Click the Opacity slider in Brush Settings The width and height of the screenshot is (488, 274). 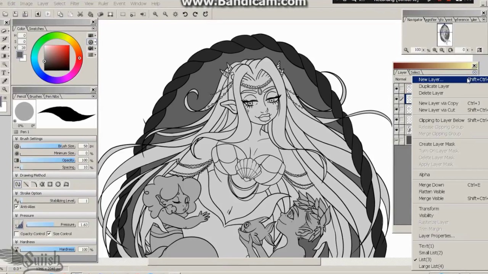pyautogui.click(x=48, y=160)
